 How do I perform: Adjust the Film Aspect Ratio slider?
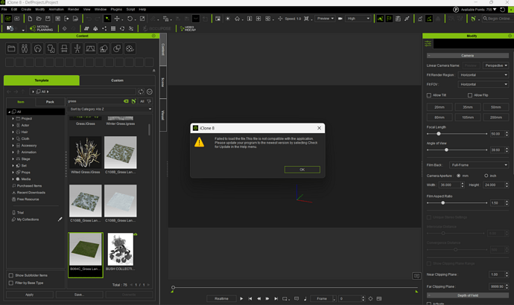(443, 203)
